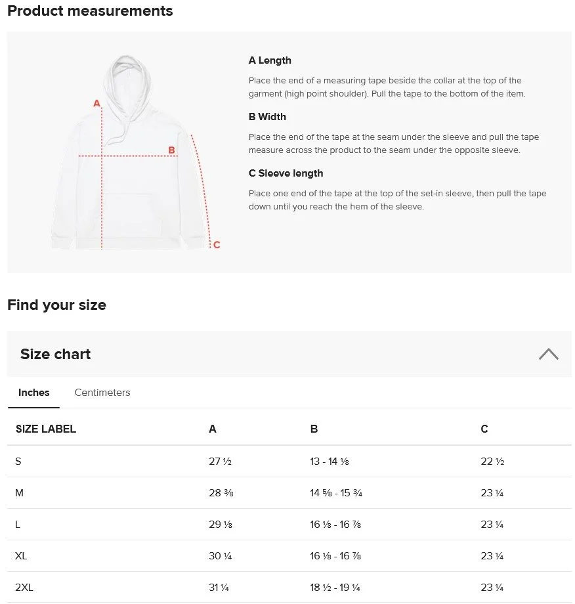Click the A Length heading
The width and height of the screenshot is (575, 604).
270,60
